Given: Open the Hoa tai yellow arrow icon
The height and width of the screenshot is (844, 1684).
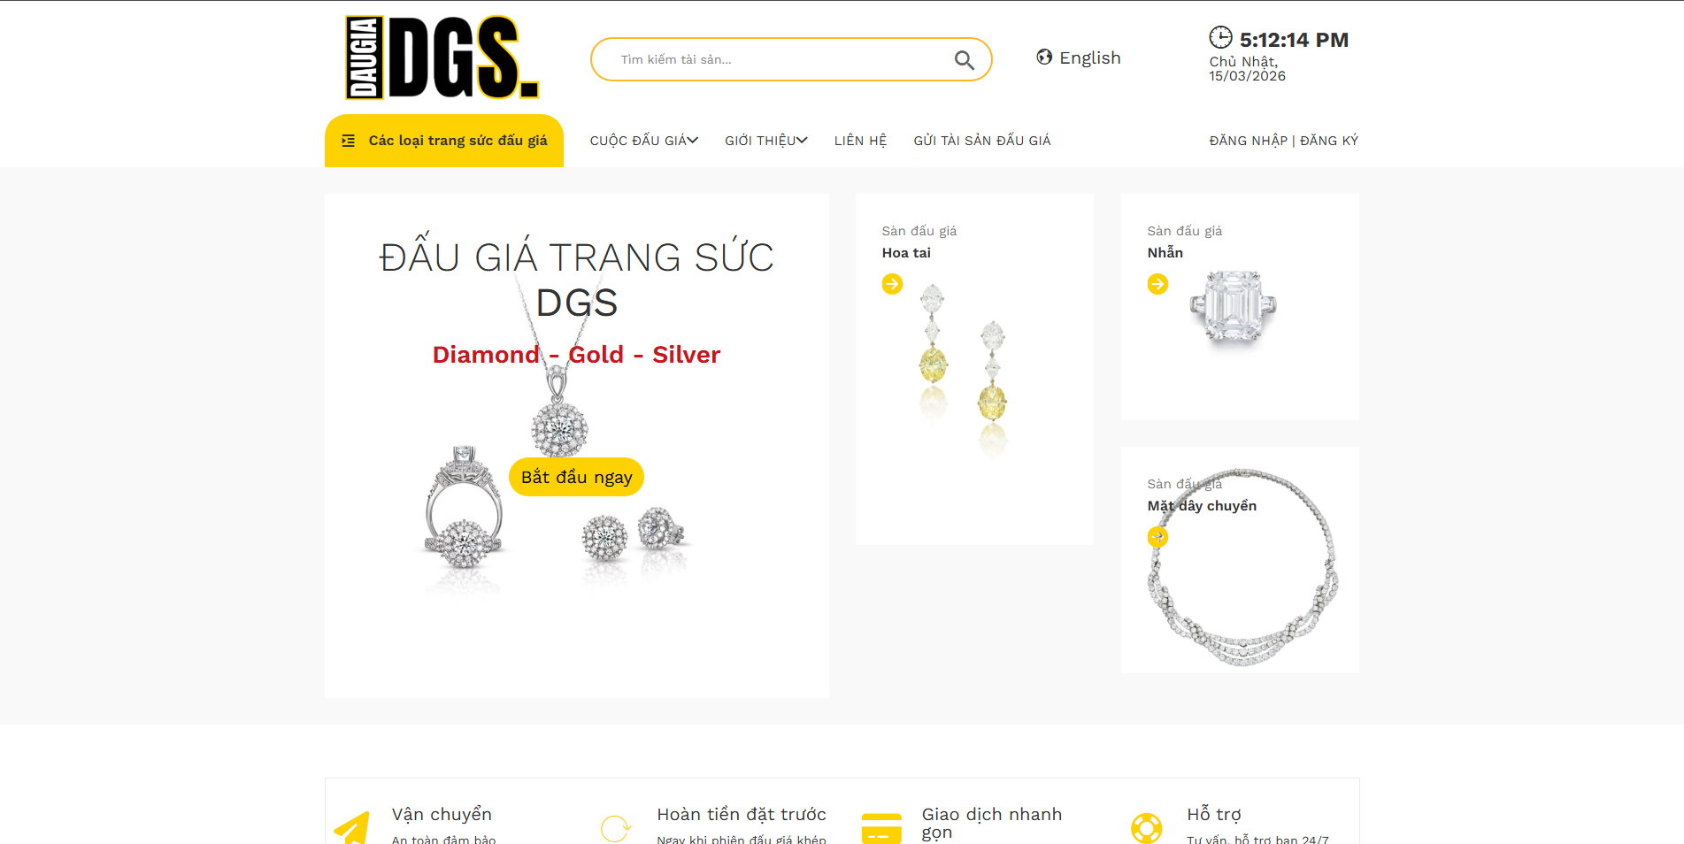Looking at the screenshot, I should [892, 284].
